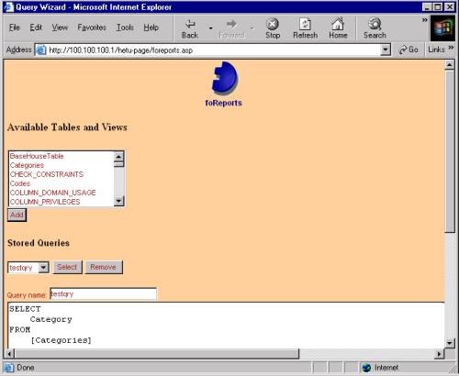Image resolution: width=459 pixels, height=376 pixels.
Task: Click the Add table button
Action: pyautogui.click(x=17, y=215)
